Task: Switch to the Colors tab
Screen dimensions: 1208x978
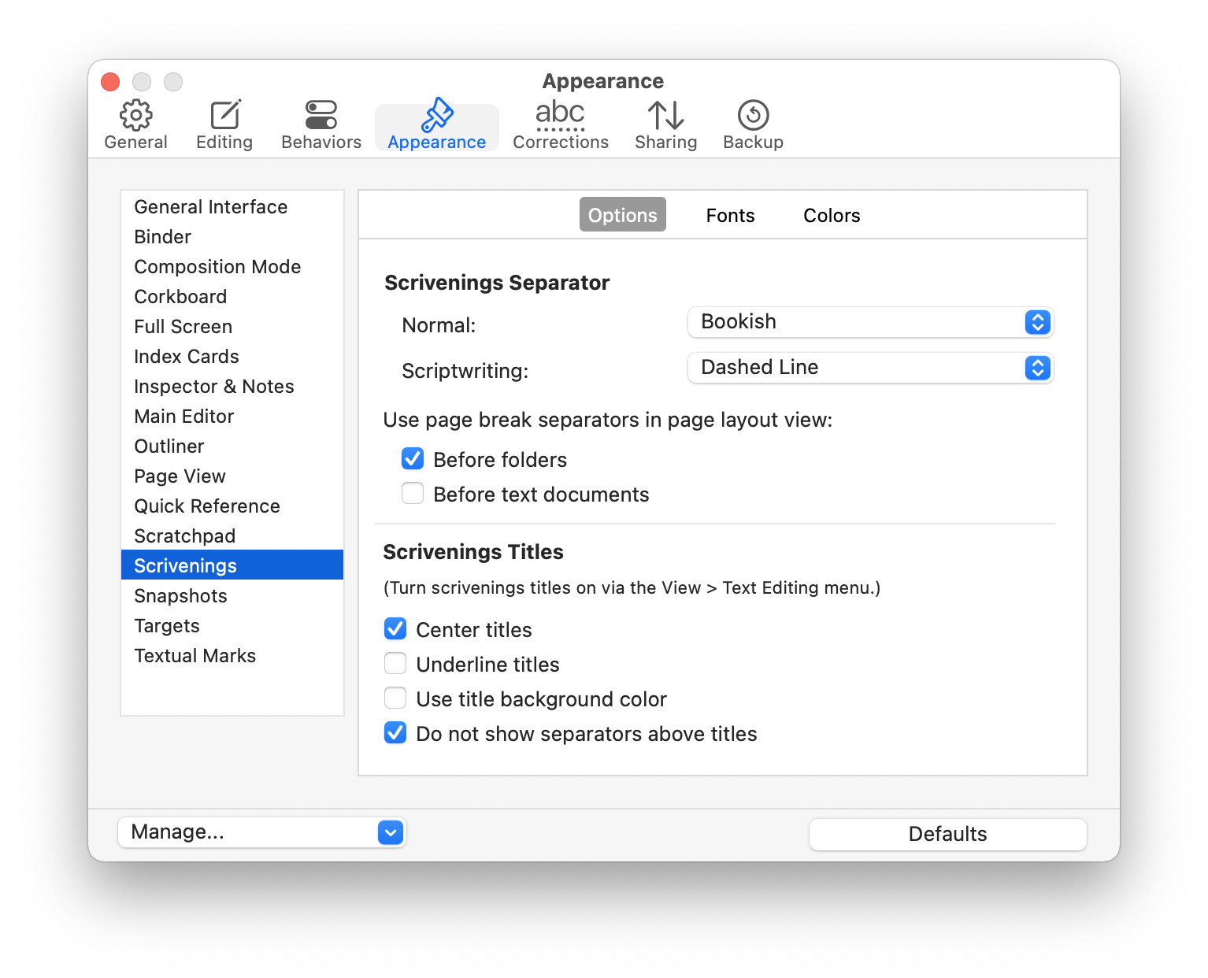Action: tap(831, 215)
